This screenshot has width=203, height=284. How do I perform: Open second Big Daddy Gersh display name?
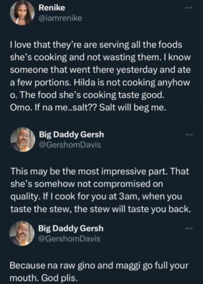point(71,228)
